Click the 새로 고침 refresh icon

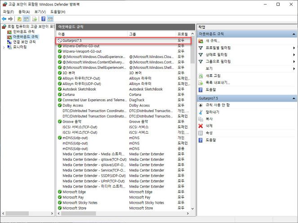[201, 76]
